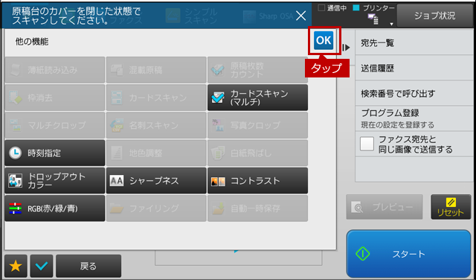This screenshot has height=280, width=476.
Task: Open 送信履歴 sending history
Action: (414, 68)
